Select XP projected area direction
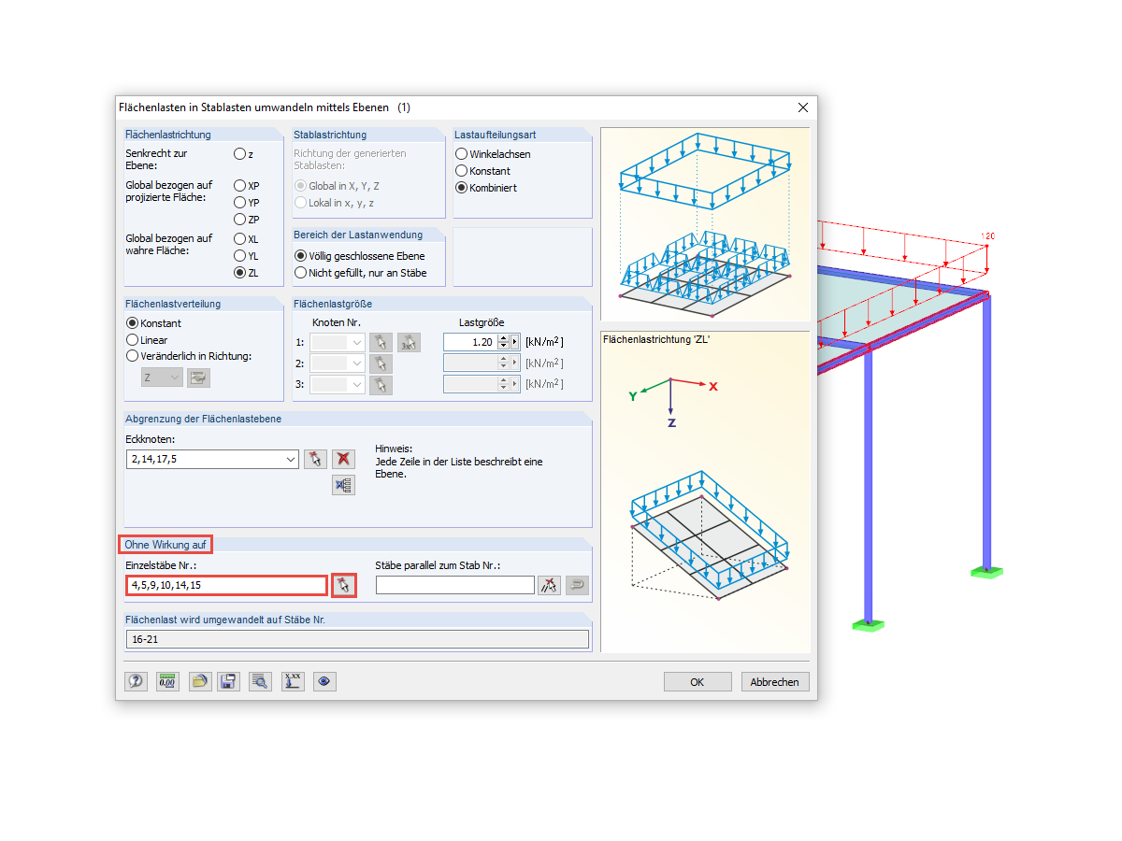The width and height of the screenshot is (1122, 841). 240,186
